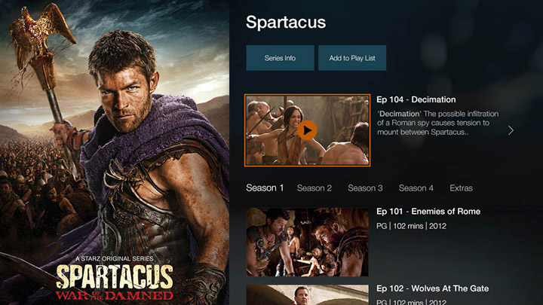Click the Ep 101 - Enemies of Rome title

coord(428,212)
